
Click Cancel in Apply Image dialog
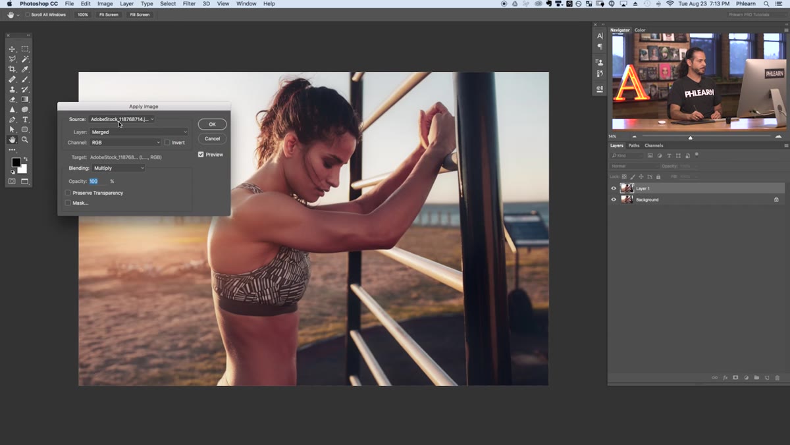[x=212, y=139]
